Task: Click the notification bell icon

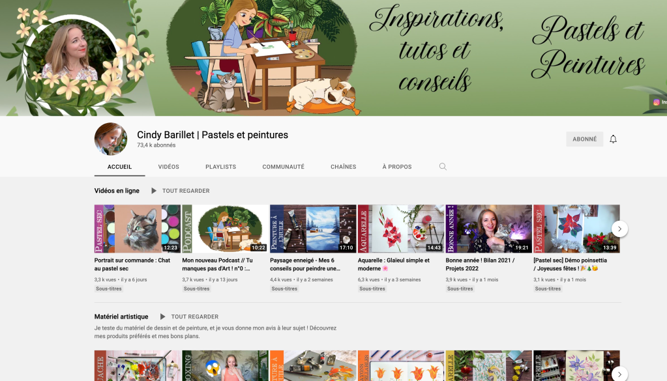Action: [x=613, y=139]
